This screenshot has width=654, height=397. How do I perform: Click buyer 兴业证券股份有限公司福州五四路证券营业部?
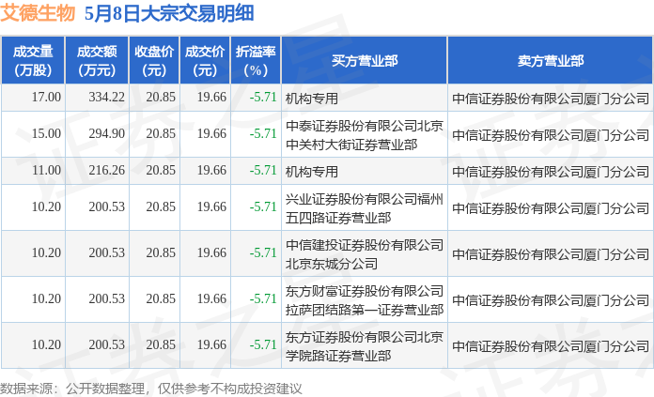click(365, 208)
